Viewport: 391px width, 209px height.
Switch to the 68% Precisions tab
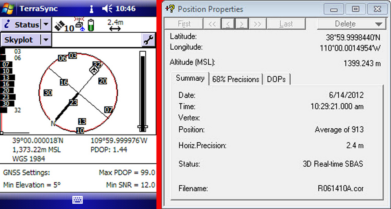(236, 79)
